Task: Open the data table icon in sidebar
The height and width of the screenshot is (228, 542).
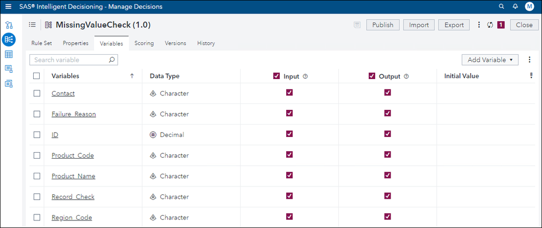Action: pos(9,54)
